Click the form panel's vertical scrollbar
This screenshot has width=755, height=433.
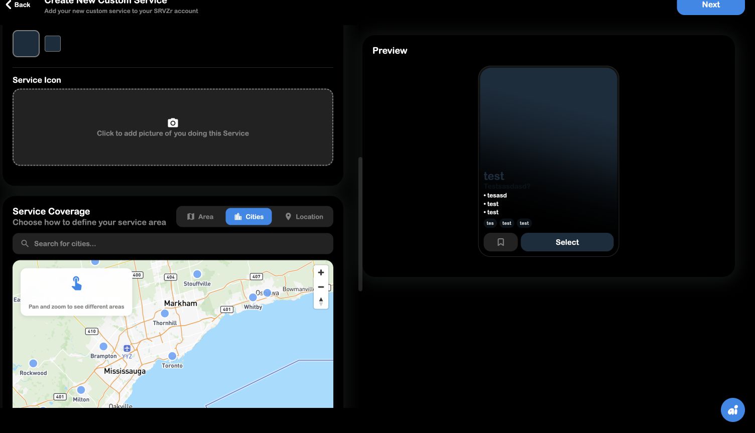tap(360, 224)
